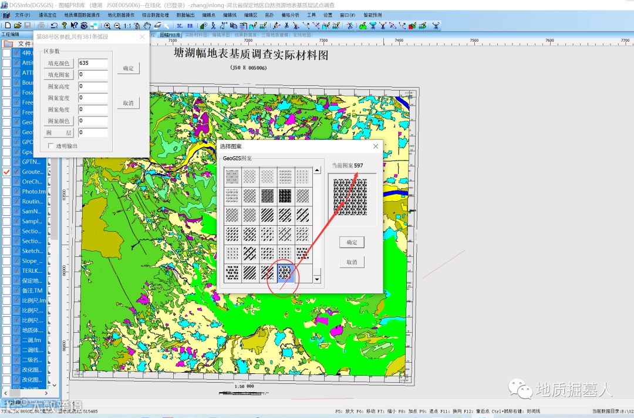Select the first pattern swatch in top row
This screenshot has width=634, height=418.
(232, 176)
